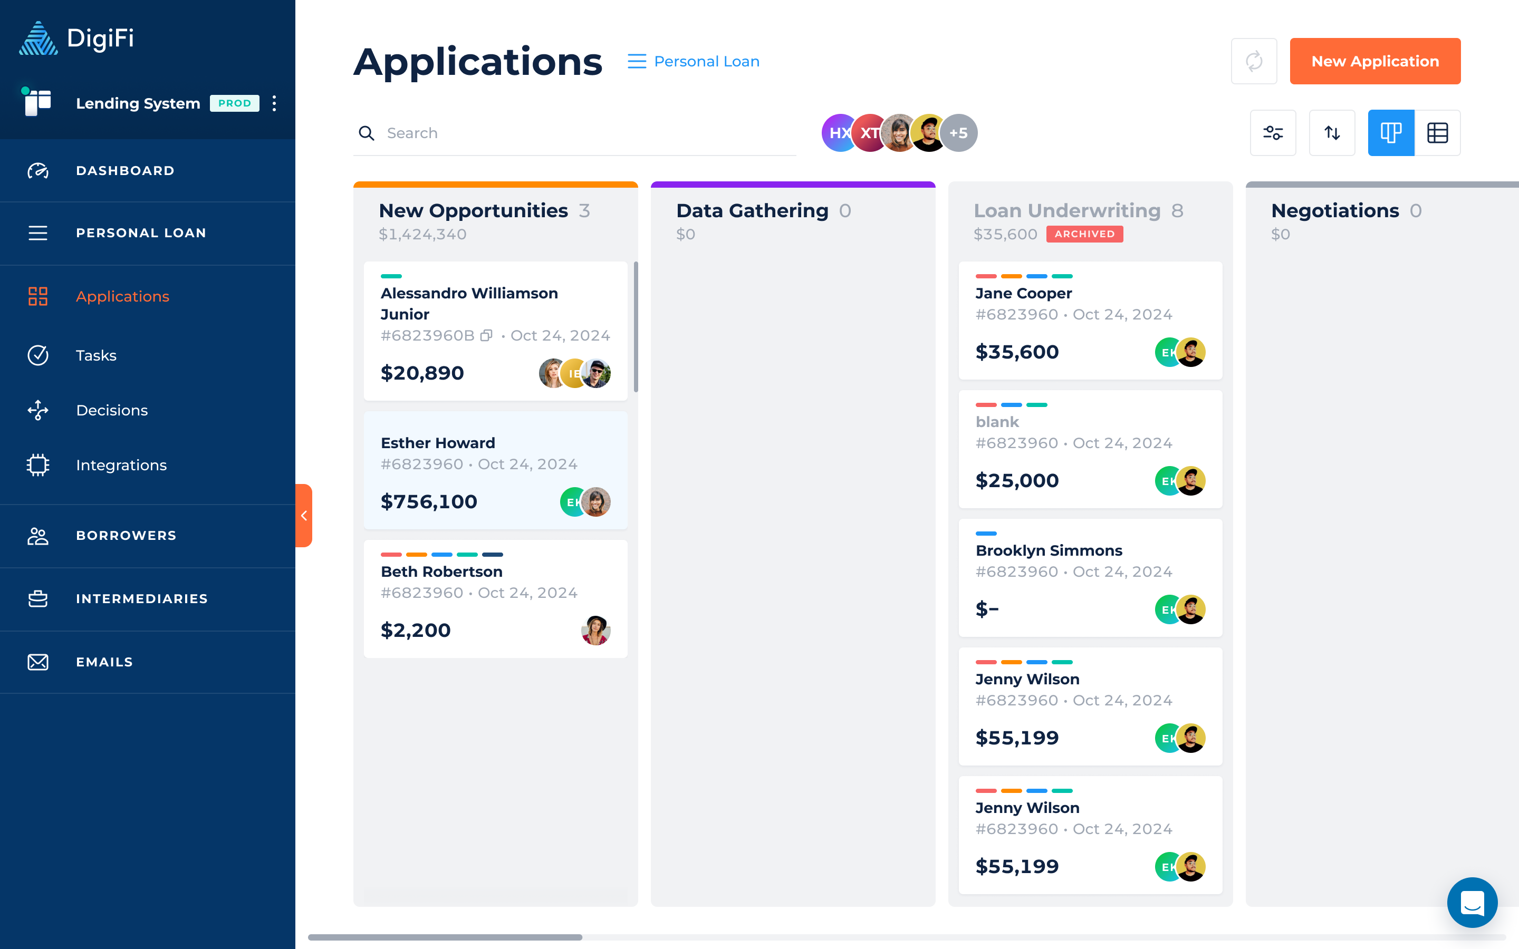This screenshot has height=949, width=1519.
Task: Open Lending System three-dot menu
Action: coord(274,103)
